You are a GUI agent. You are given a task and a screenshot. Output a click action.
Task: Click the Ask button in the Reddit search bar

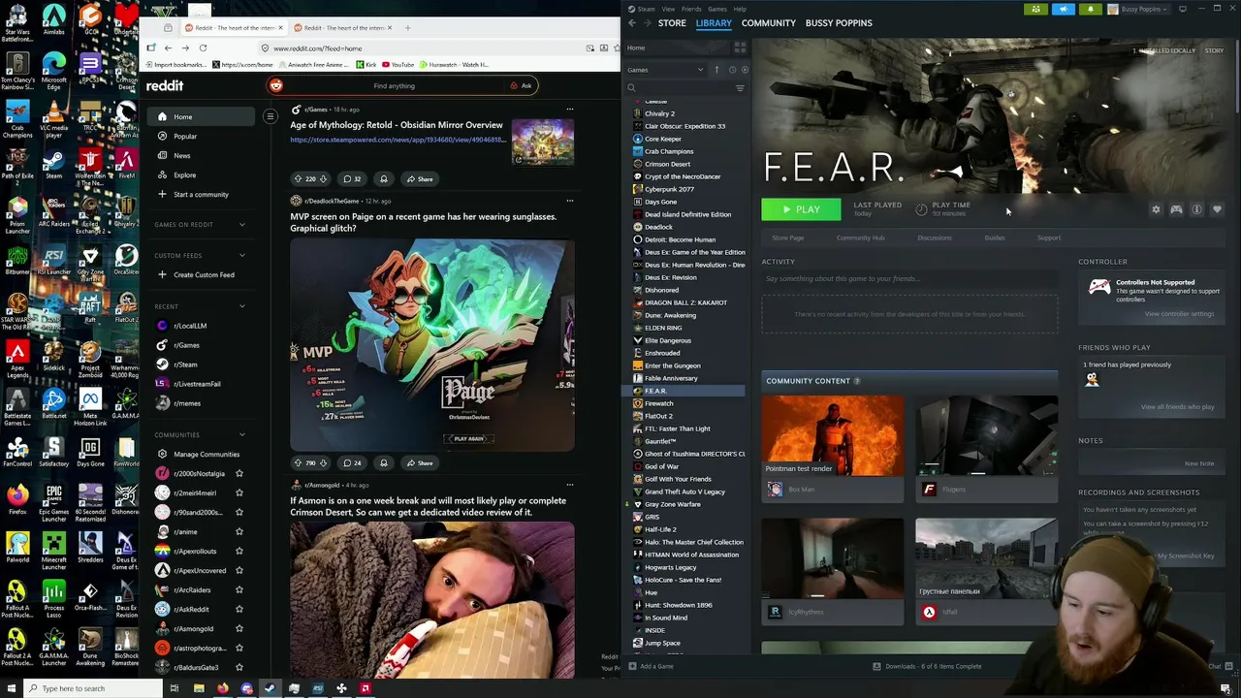click(521, 85)
